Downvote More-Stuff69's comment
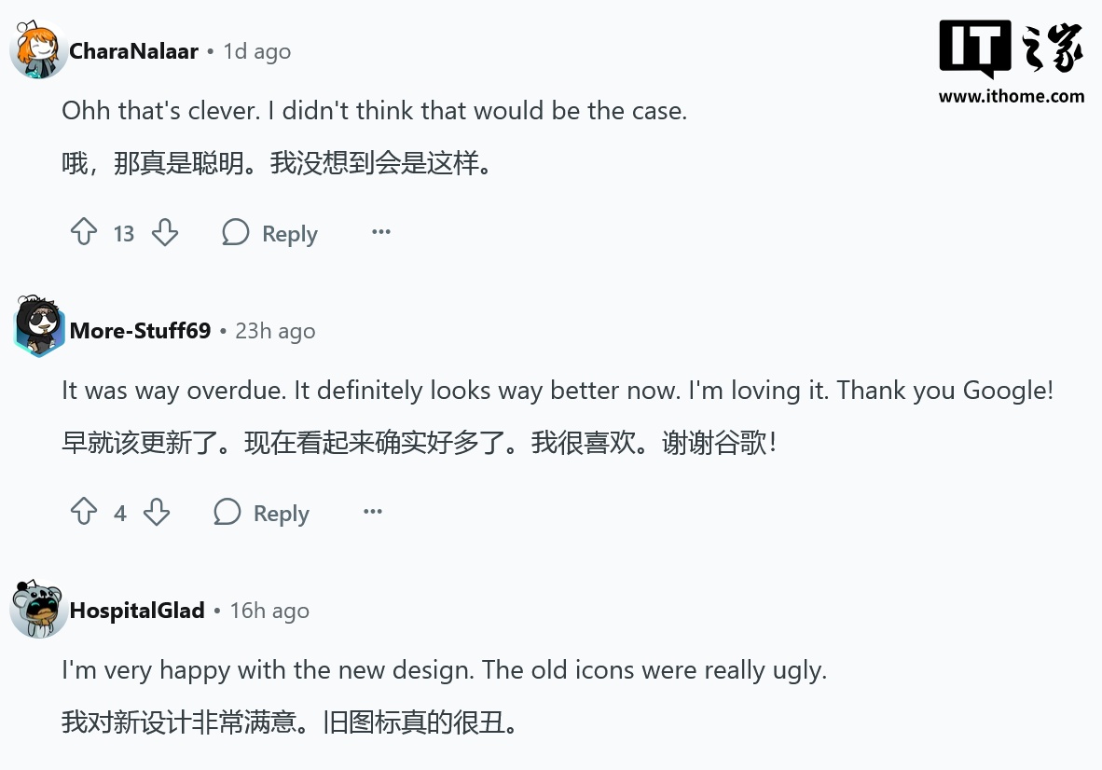The image size is (1102, 770). coord(157,512)
